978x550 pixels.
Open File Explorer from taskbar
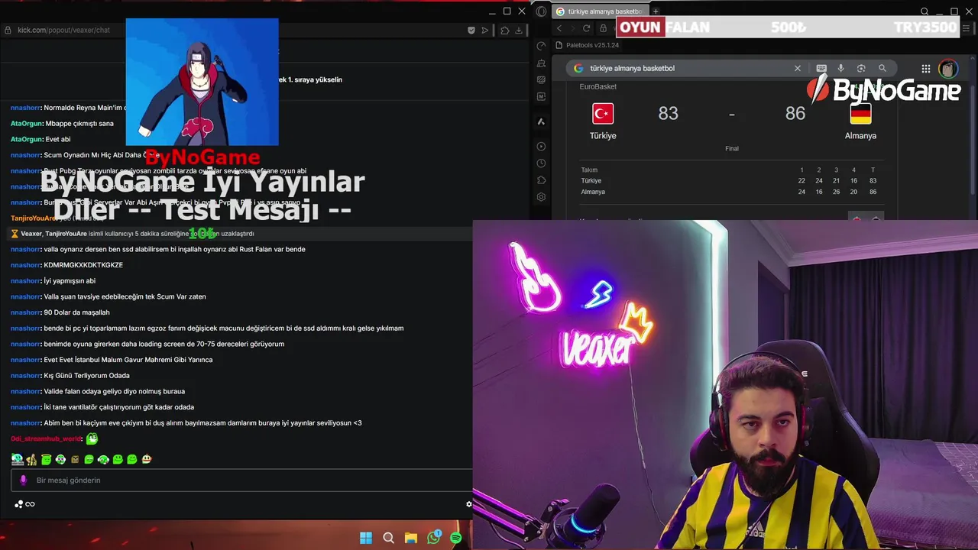410,538
